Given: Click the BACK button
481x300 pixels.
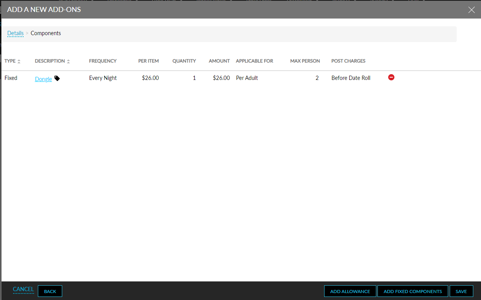Looking at the screenshot, I should tap(50, 291).
